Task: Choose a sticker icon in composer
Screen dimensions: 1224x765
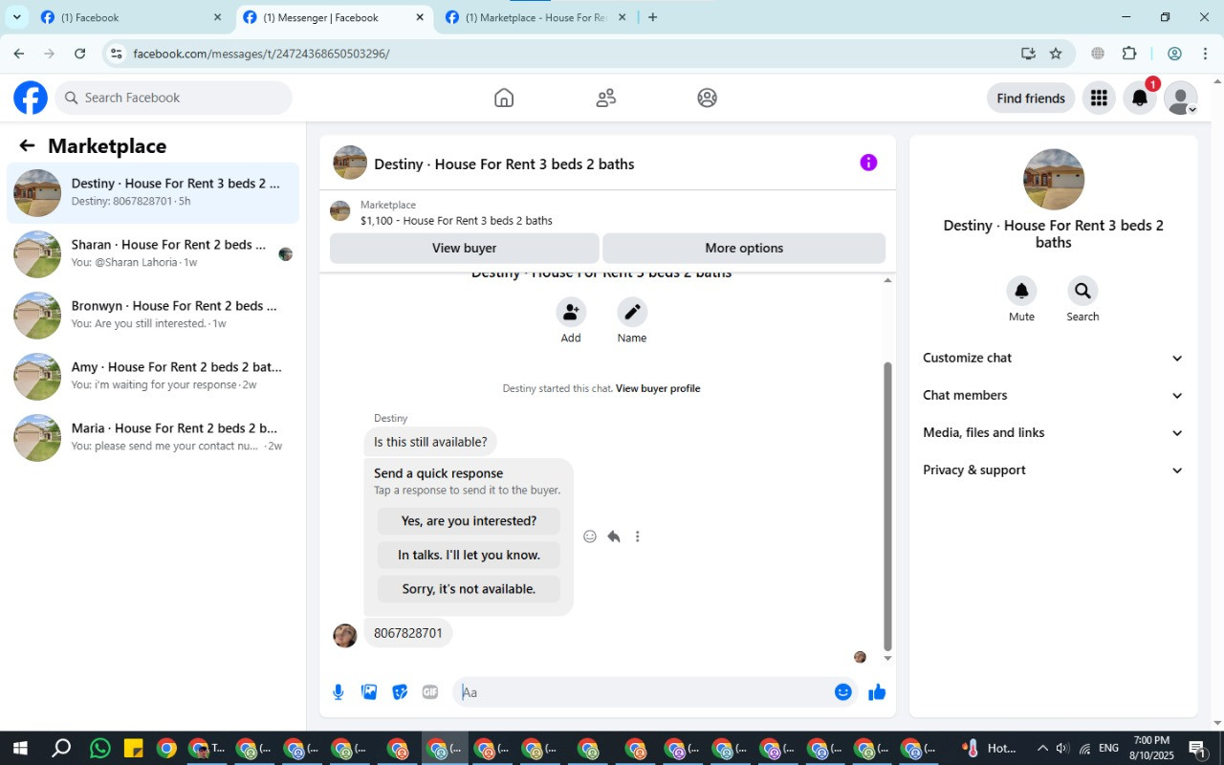Action: click(x=400, y=692)
